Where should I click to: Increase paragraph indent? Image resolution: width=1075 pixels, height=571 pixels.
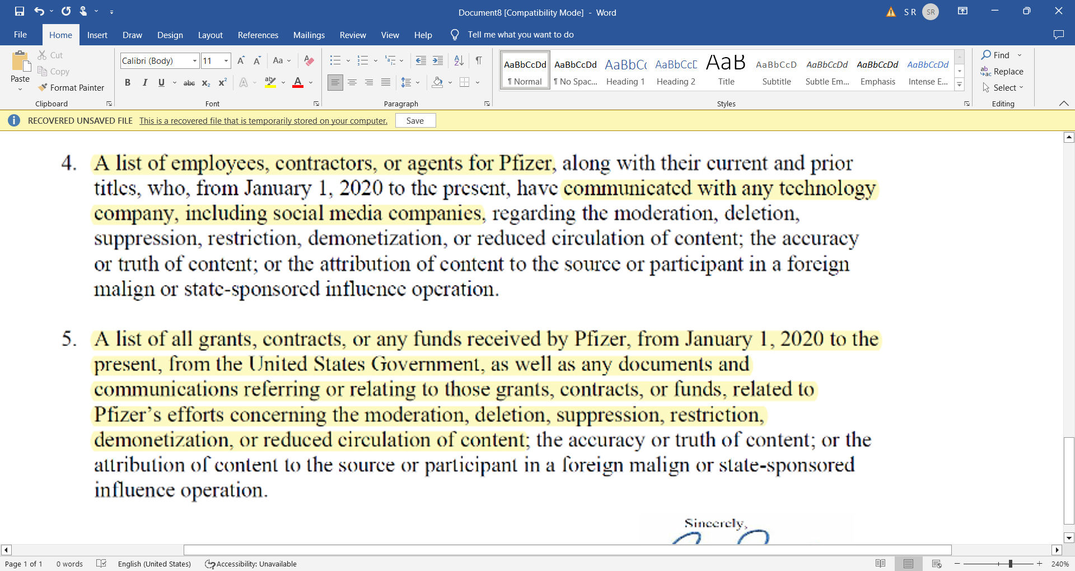pos(438,60)
